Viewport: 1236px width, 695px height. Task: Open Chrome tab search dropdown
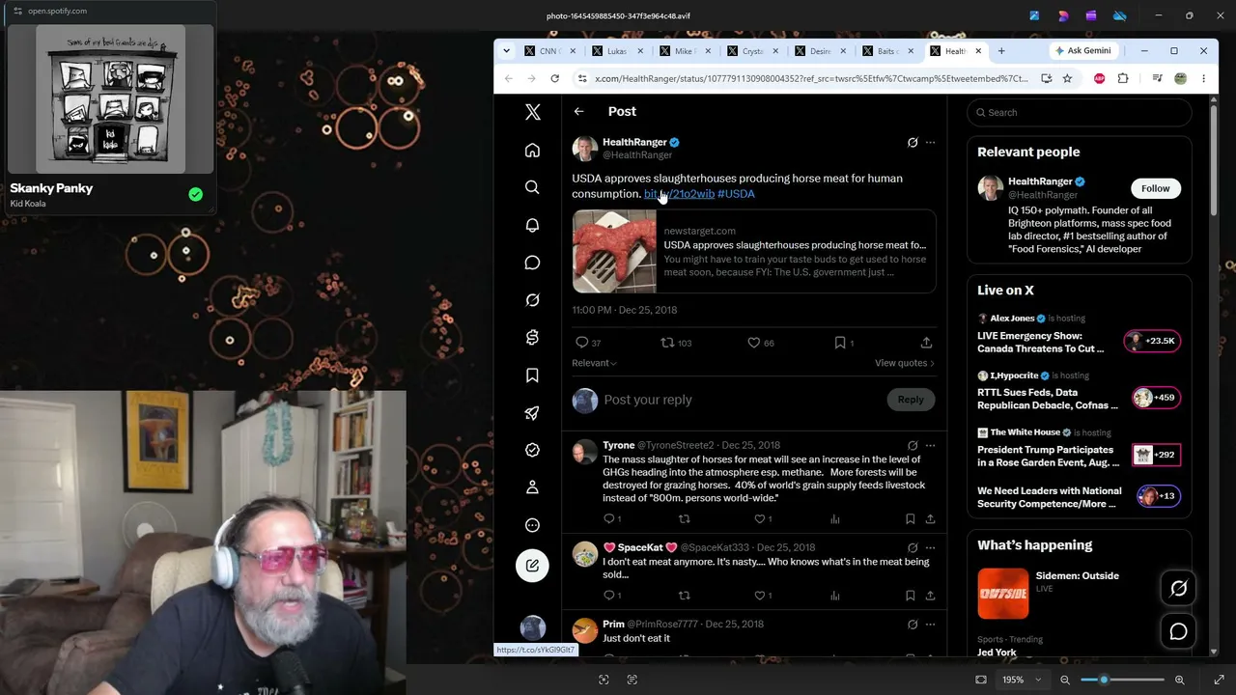506,51
